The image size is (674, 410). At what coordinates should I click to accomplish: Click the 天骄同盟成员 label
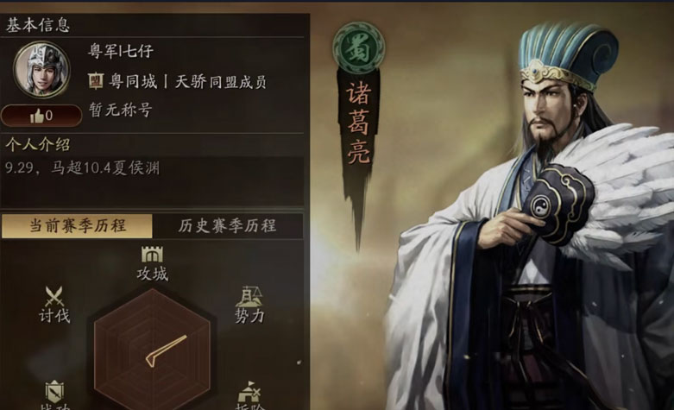(x=221, y=81)
